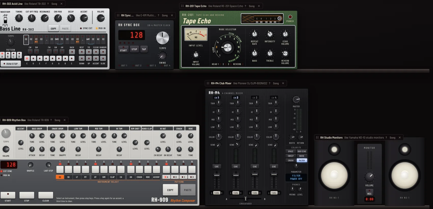Viewport: 433px width, 209px height.
Task: Select BD instrument on RH-909
Action: pyautogui.click(x=60, y=177)
